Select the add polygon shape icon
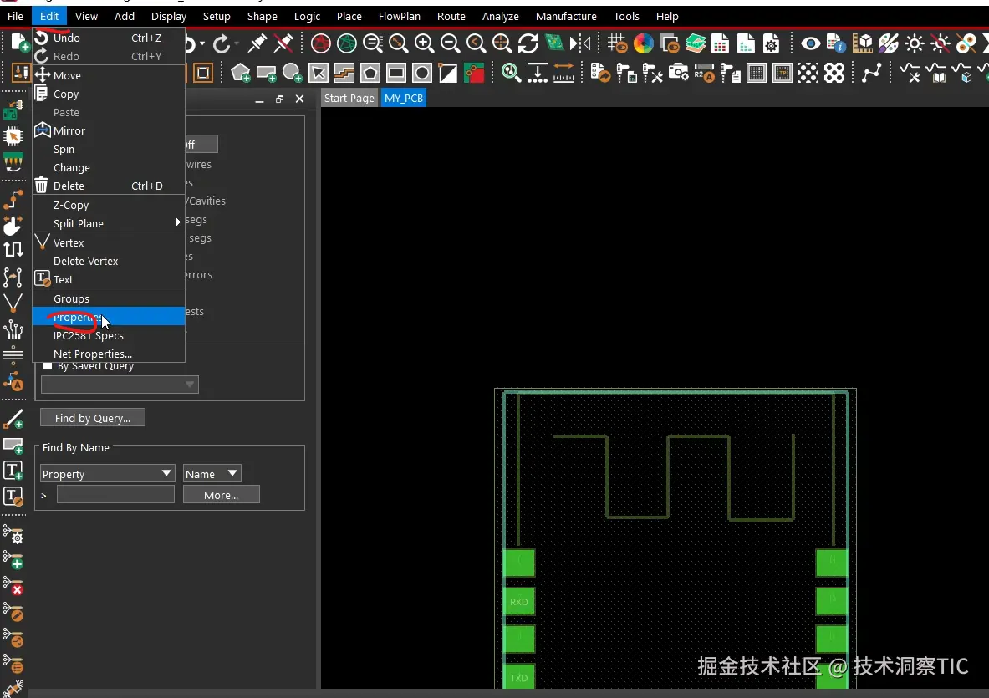Screen dimensions: 989x698 241,74
